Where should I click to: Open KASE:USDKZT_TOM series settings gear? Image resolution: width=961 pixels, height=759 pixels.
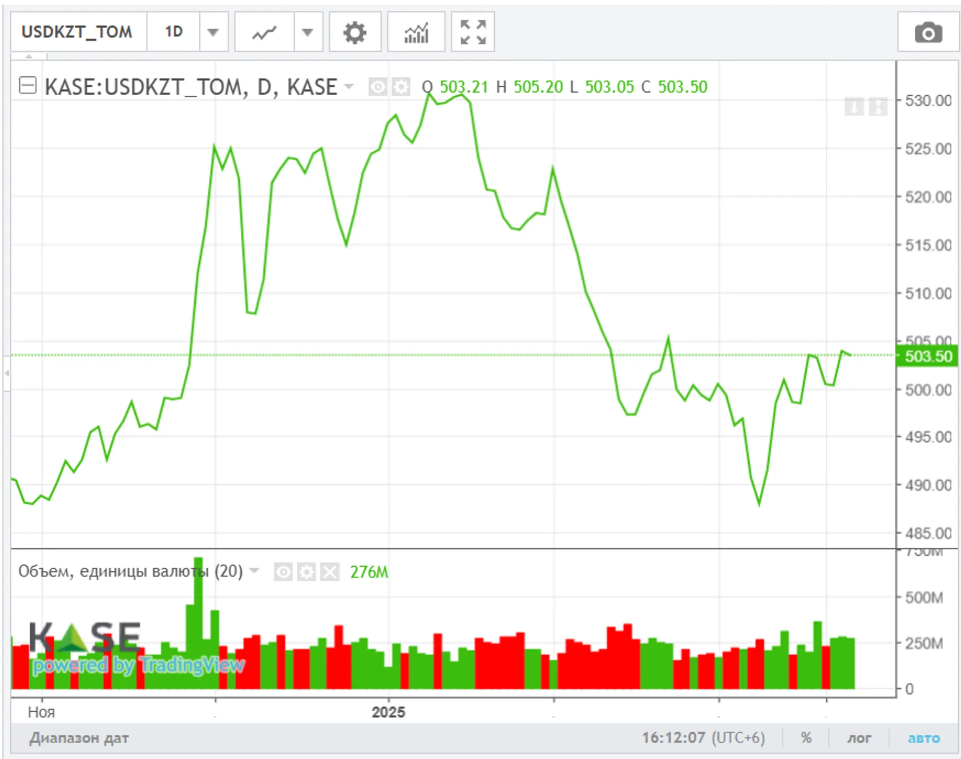pos(401,87)
